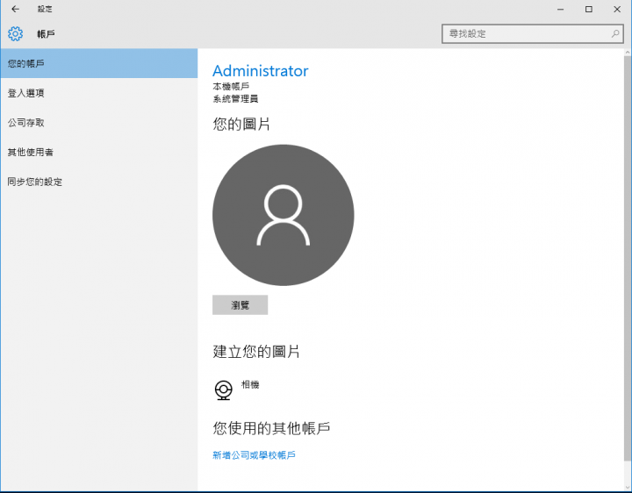Viewport: 632px width, 493px height.
Task: Click the vertical scrollbar
Action: (x=628, y=258)
